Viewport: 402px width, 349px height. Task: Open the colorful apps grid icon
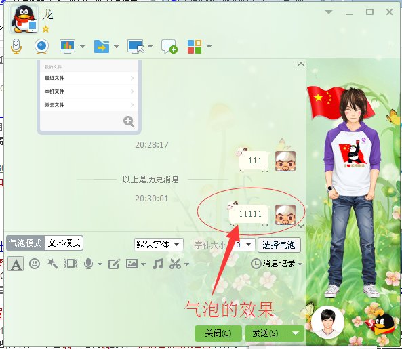pyautogui.click(x=195, y=47)
